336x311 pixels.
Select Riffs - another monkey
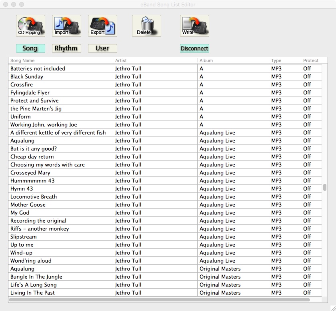pos(165,229)
